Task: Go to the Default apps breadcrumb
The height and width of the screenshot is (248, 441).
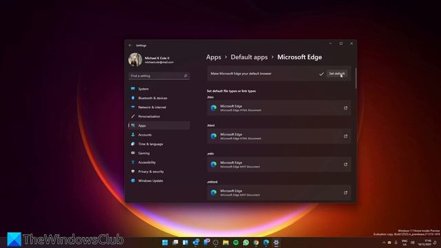Action: click(249, 57)
